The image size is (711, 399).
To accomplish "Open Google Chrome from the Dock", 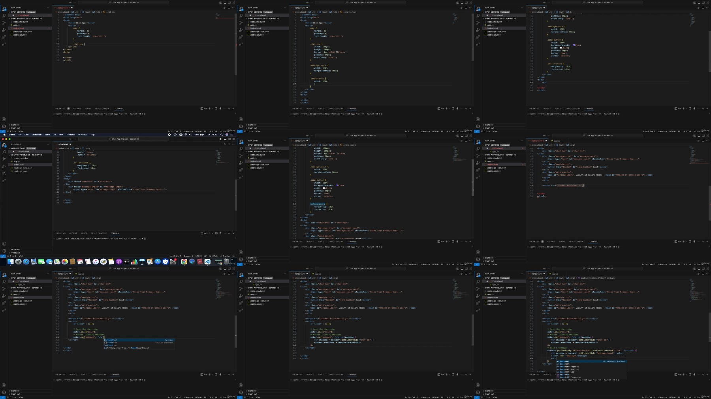I will [x=184, y=262].
